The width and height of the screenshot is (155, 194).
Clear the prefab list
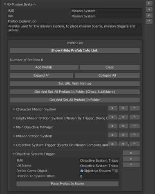pos(110,67)
